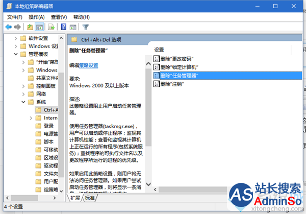Click the tree pane scroll-down arrow
This screenshot has width=306, height=214.
coord(61,191)
